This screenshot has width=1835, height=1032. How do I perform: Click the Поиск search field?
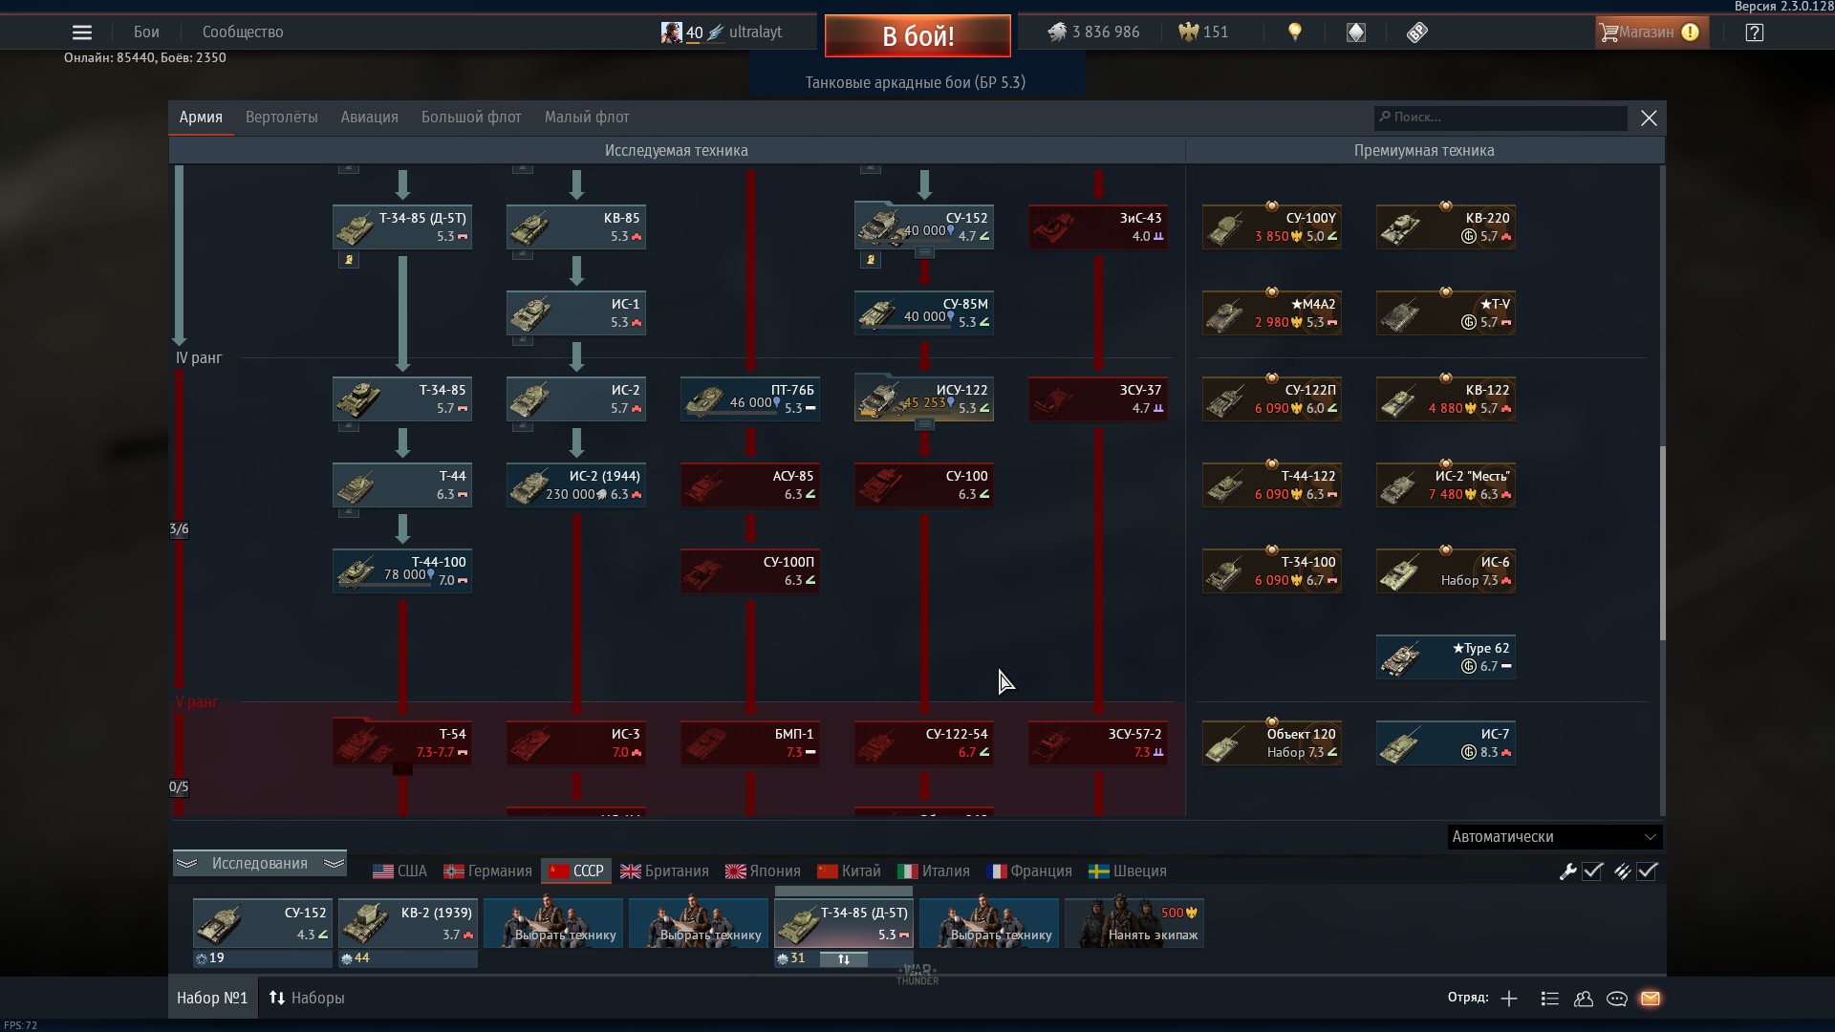1500,118
